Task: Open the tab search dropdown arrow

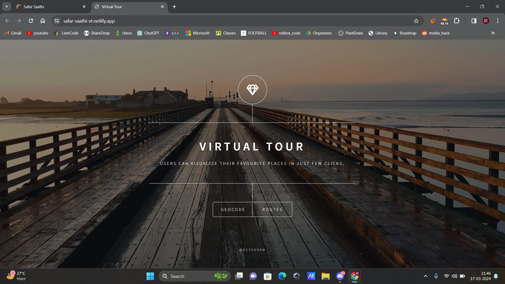Action: (7, 7)
